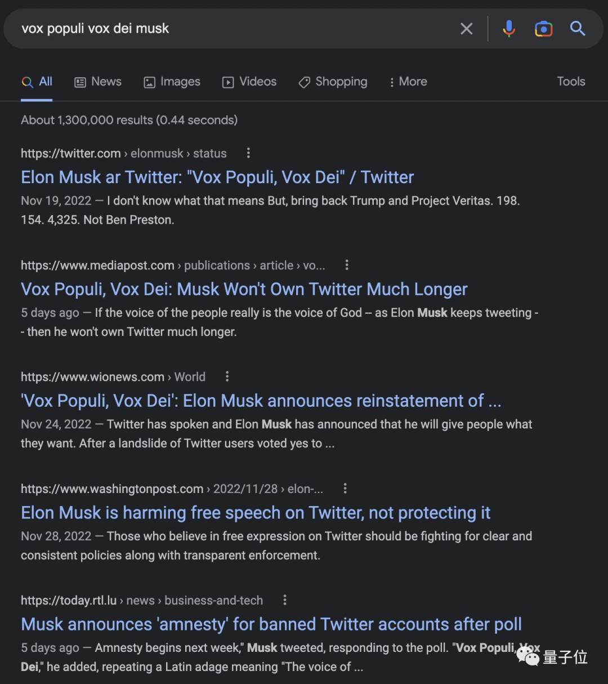Open "Musk announces 'amnesty'" article link
The width and height of the screenshot is (608, 684).
(x=271, y=624)
